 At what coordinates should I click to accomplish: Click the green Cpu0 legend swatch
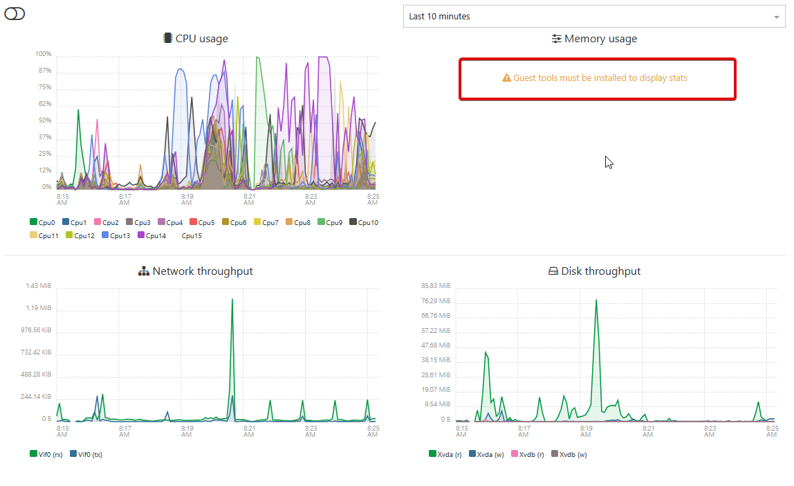(x=33, y=222)
